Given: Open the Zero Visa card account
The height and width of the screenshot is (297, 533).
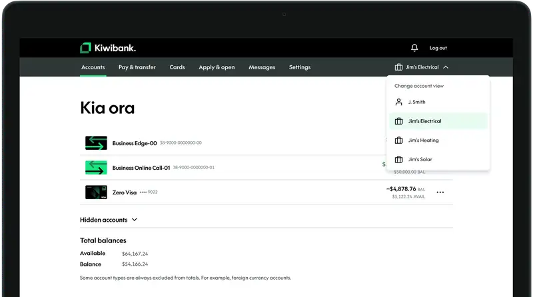Looking at the screenshot, I should click(125, 192).
